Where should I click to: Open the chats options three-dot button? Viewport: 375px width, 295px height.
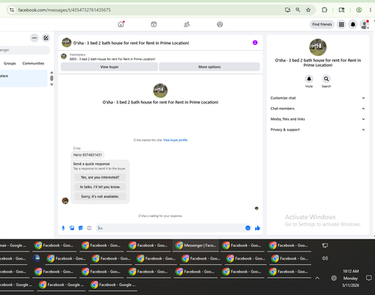click(x=34, y=38)
